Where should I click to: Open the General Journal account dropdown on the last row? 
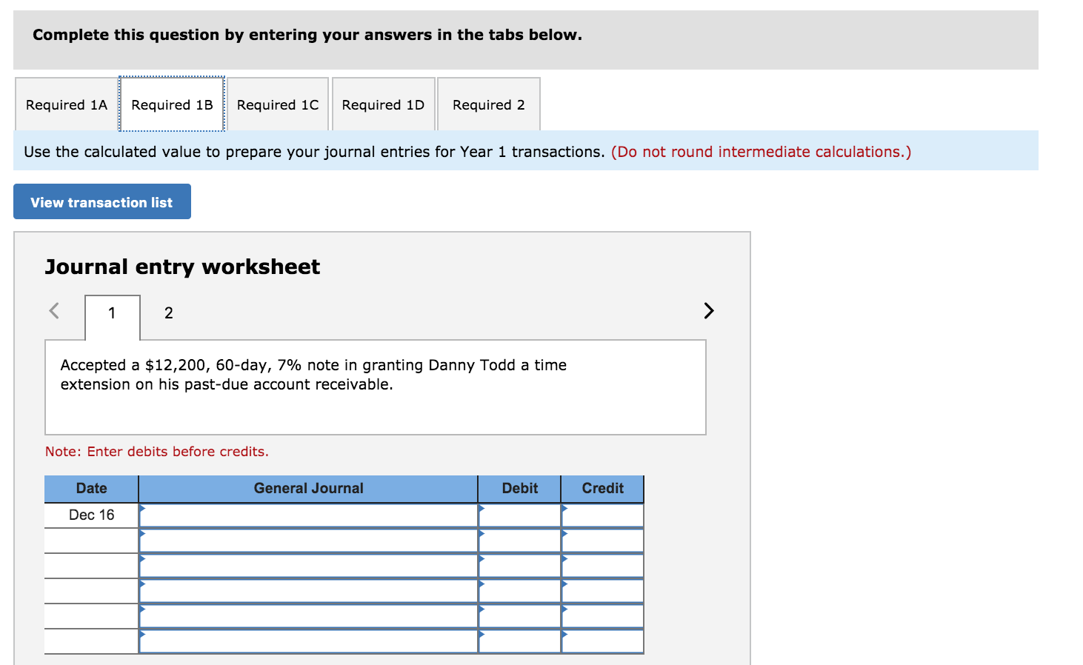click(308, 641)
